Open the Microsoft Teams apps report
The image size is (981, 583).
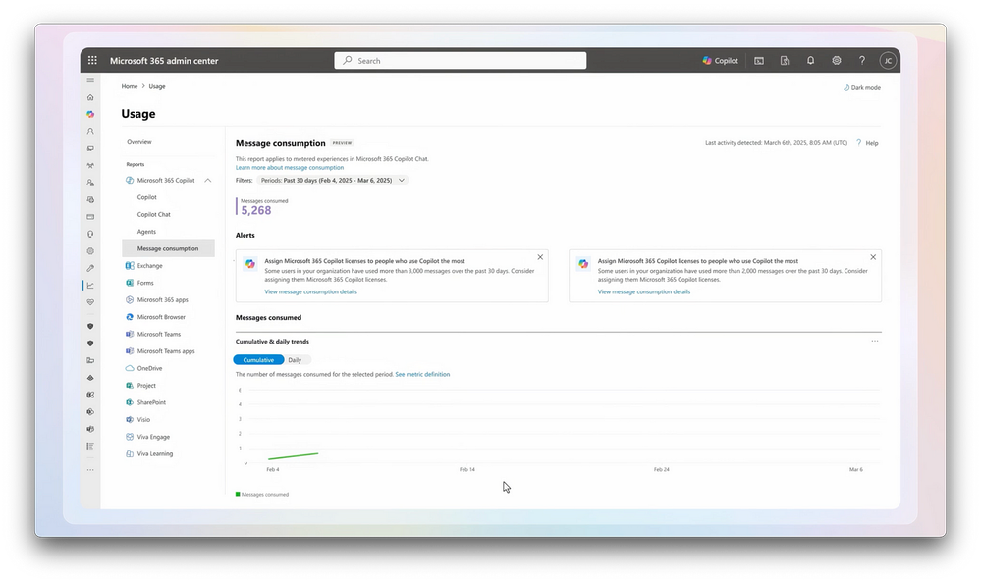point(166,351)
